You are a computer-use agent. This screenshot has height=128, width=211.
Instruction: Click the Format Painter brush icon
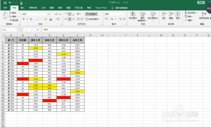point(11,20)
